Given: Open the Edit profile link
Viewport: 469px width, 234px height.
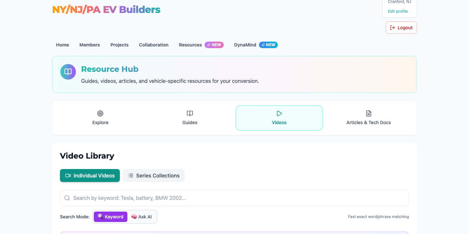Looking at the screenshot, I should (397, 11).
